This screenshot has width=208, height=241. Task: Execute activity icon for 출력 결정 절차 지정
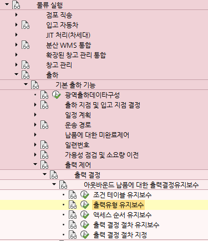coord(85,235)
